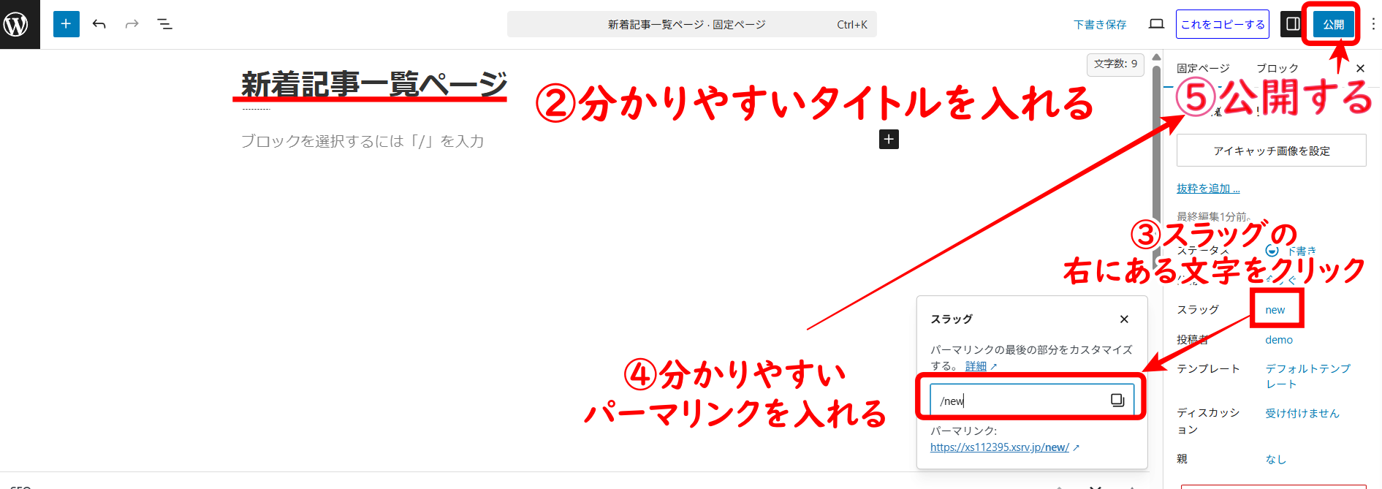Copy slug with the copy icon

(x=1117, y=400)
